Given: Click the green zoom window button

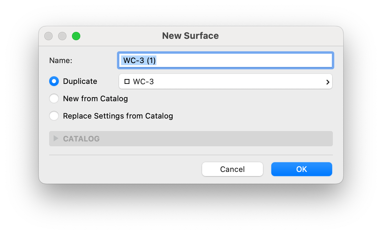Looking at the screenshot, I should pyautogui.click(x=76, y=36).
